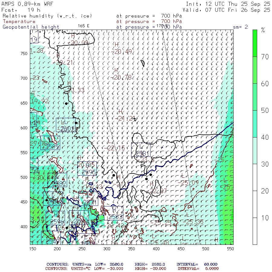Pick the pale colorbar segment between 30 and 40
The width and height of the screenshot is (272, 272).
[255, 151]
